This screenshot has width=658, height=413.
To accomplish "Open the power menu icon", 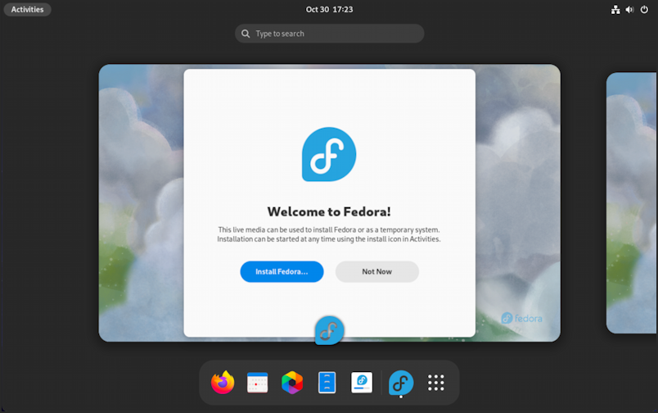I will [x=644, y=9].
